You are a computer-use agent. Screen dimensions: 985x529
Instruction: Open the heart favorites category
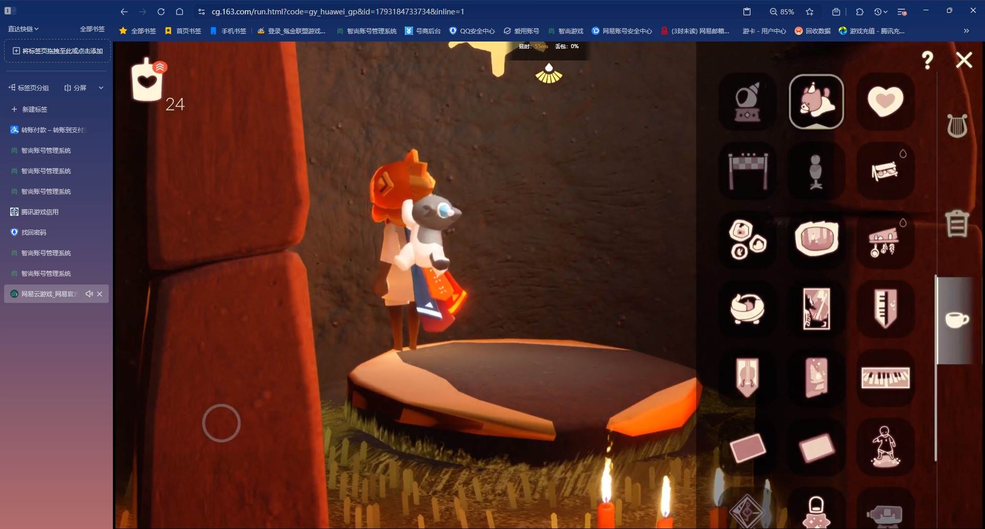pos(885,101)
